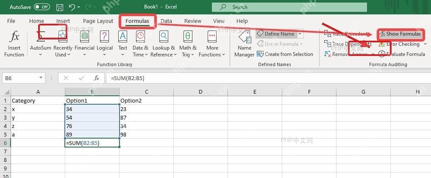Open the Logical functions icon
Viewport: 431px width, 178px height.
click(x=104, y=36)
